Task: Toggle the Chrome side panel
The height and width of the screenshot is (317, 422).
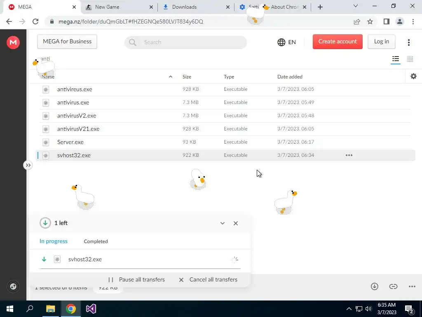Action: pyautogui.click(x=387, y=21)
